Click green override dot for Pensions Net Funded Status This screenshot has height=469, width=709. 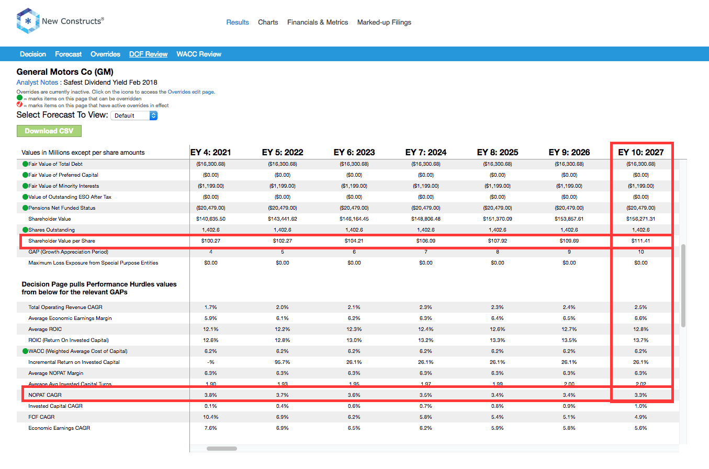[x=25, y=208]
